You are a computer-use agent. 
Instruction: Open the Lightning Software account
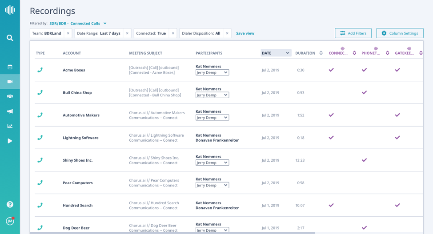pyautogui.click(x=80, y=138)
